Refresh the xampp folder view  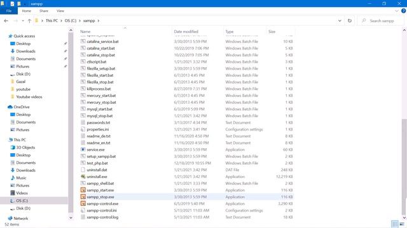pos(350,21)
